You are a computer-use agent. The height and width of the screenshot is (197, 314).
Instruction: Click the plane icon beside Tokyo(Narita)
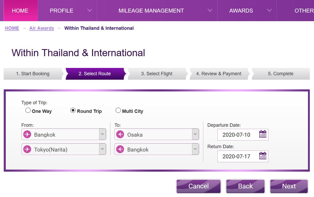point(27,149)
